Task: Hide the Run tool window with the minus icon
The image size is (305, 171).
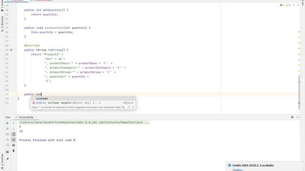Action: point(298,117)
